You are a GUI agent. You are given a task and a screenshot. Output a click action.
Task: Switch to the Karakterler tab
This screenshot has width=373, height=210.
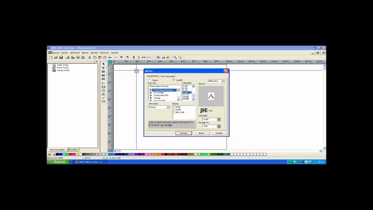coord(153,76)
